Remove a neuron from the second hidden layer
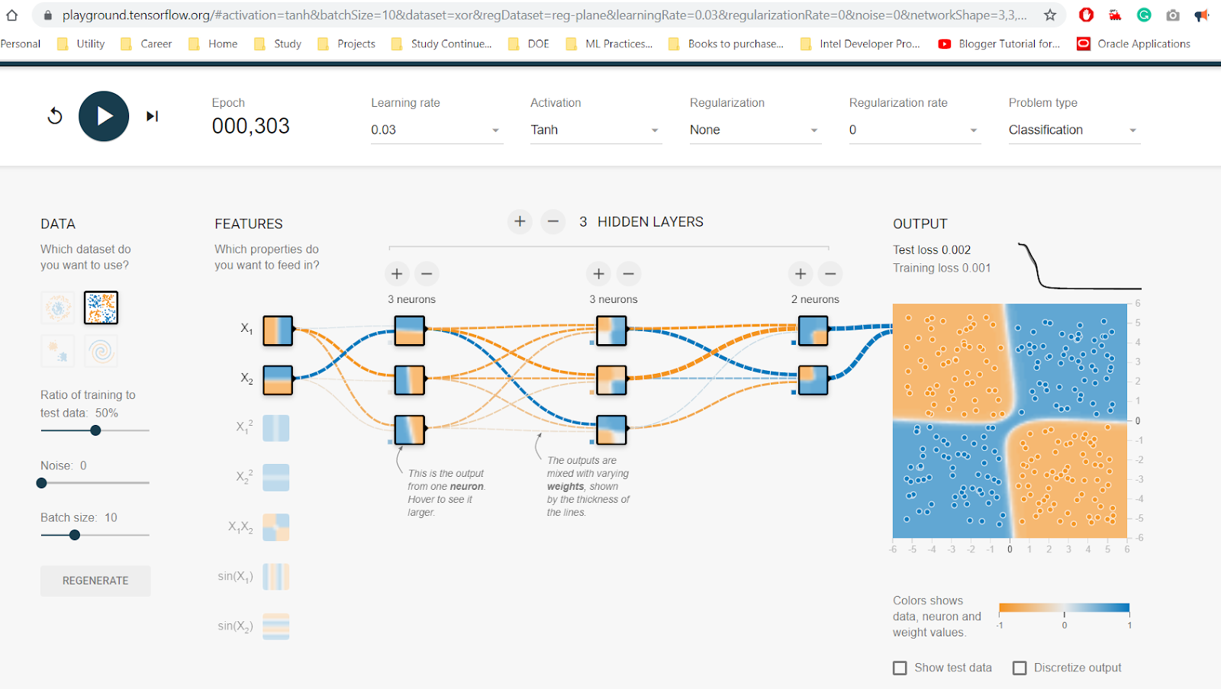 click(x=628, y=273)
